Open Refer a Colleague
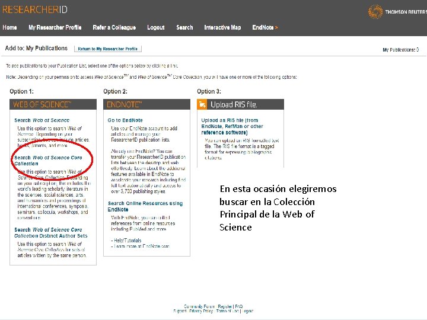The width and height of the screenshot is (427, 320). tap(114, 27)
